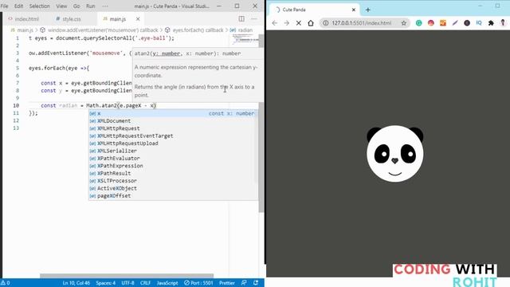Open notifications bell in status bar
Image resolution: width=510 pixels, height=287 pixels.
(x=256, y=283)
